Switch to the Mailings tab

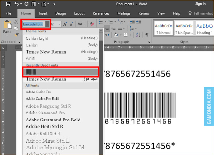(x=124, y=13)
